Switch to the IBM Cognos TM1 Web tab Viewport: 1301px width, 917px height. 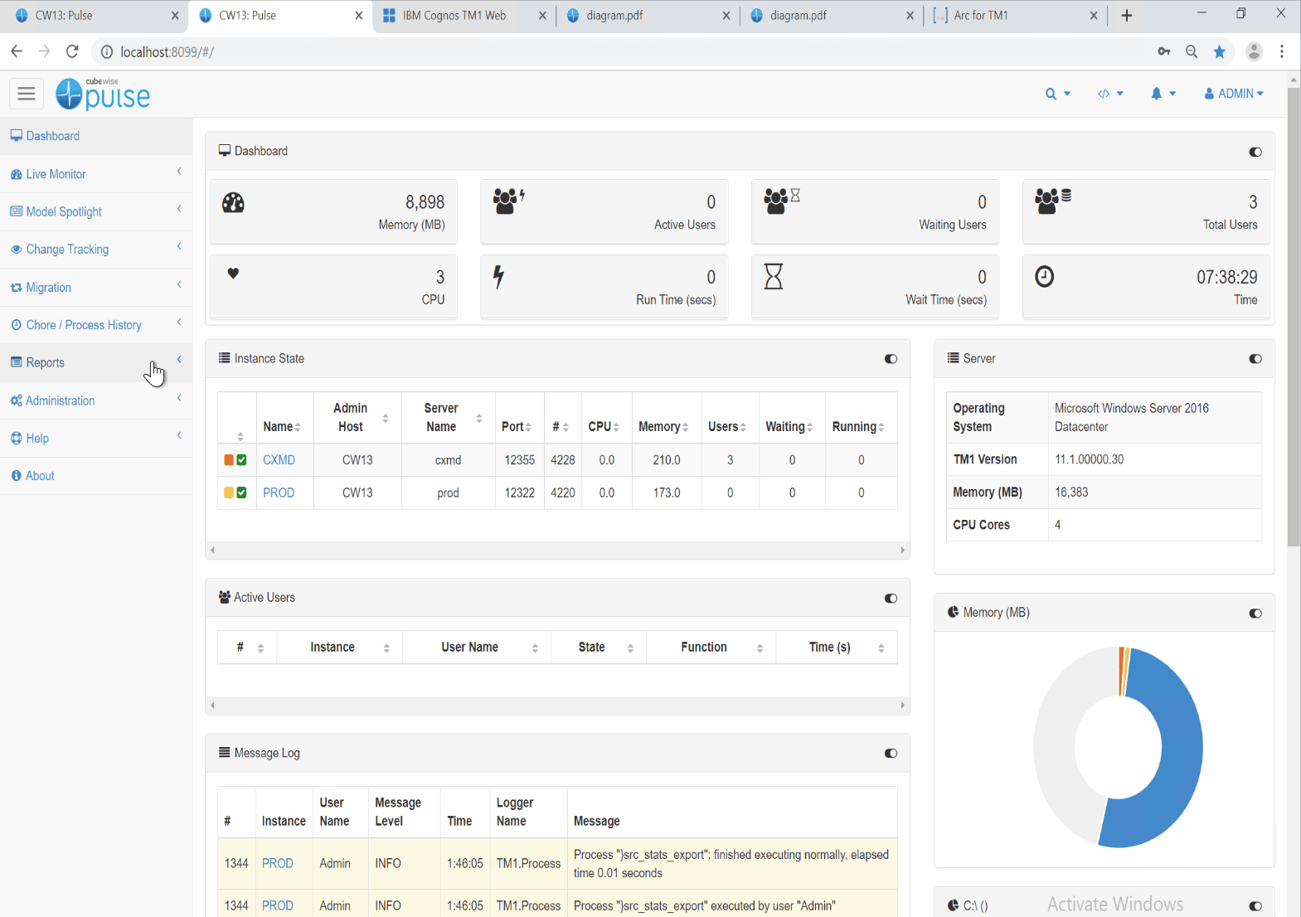454,16
